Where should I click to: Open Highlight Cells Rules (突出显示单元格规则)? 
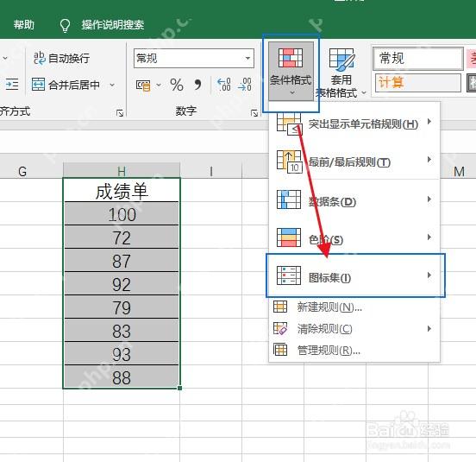[x=354, y=123]
